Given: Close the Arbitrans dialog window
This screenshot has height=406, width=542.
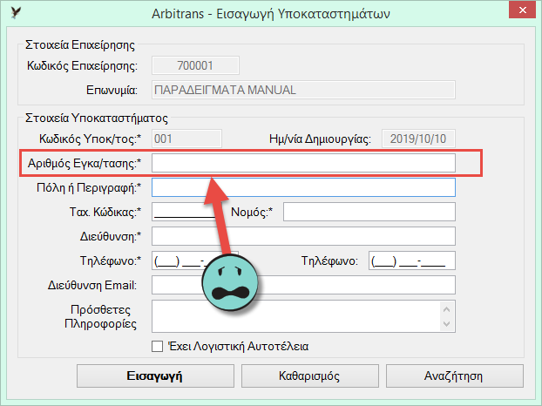Looking at the screenshot, I should click(522, 10).
